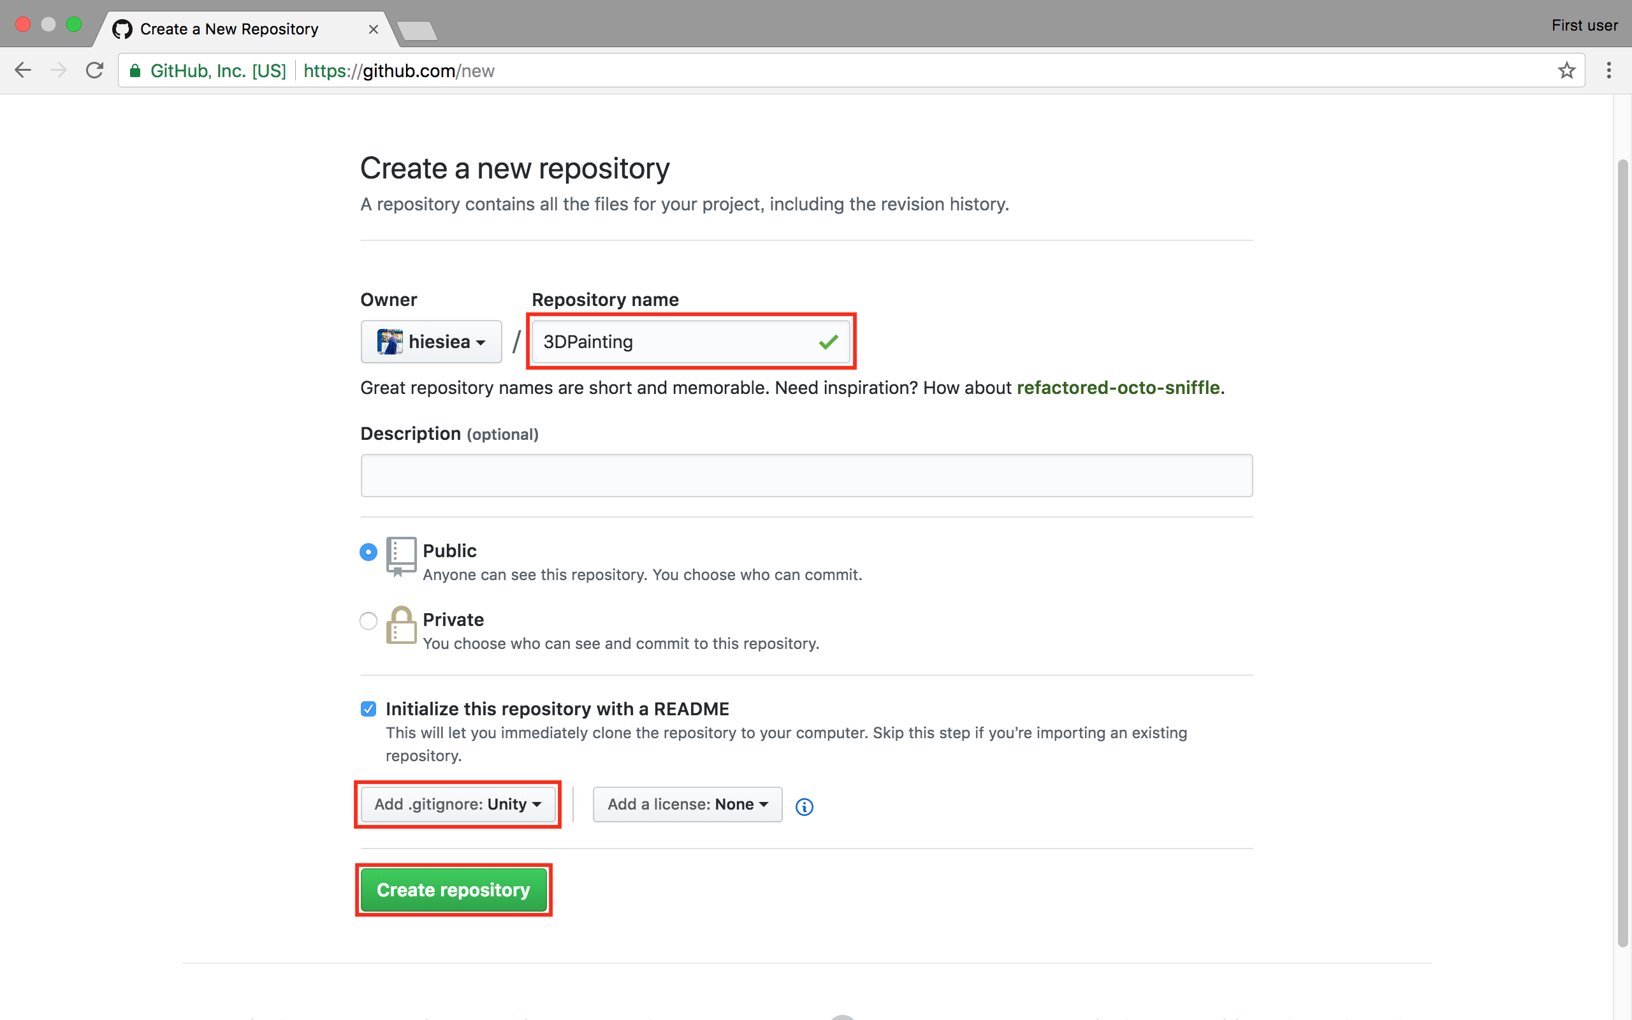This screenshot has width=1632, height=1020.
Task: Click the forward navigation arrow
Action: click(x=59, y=69)
